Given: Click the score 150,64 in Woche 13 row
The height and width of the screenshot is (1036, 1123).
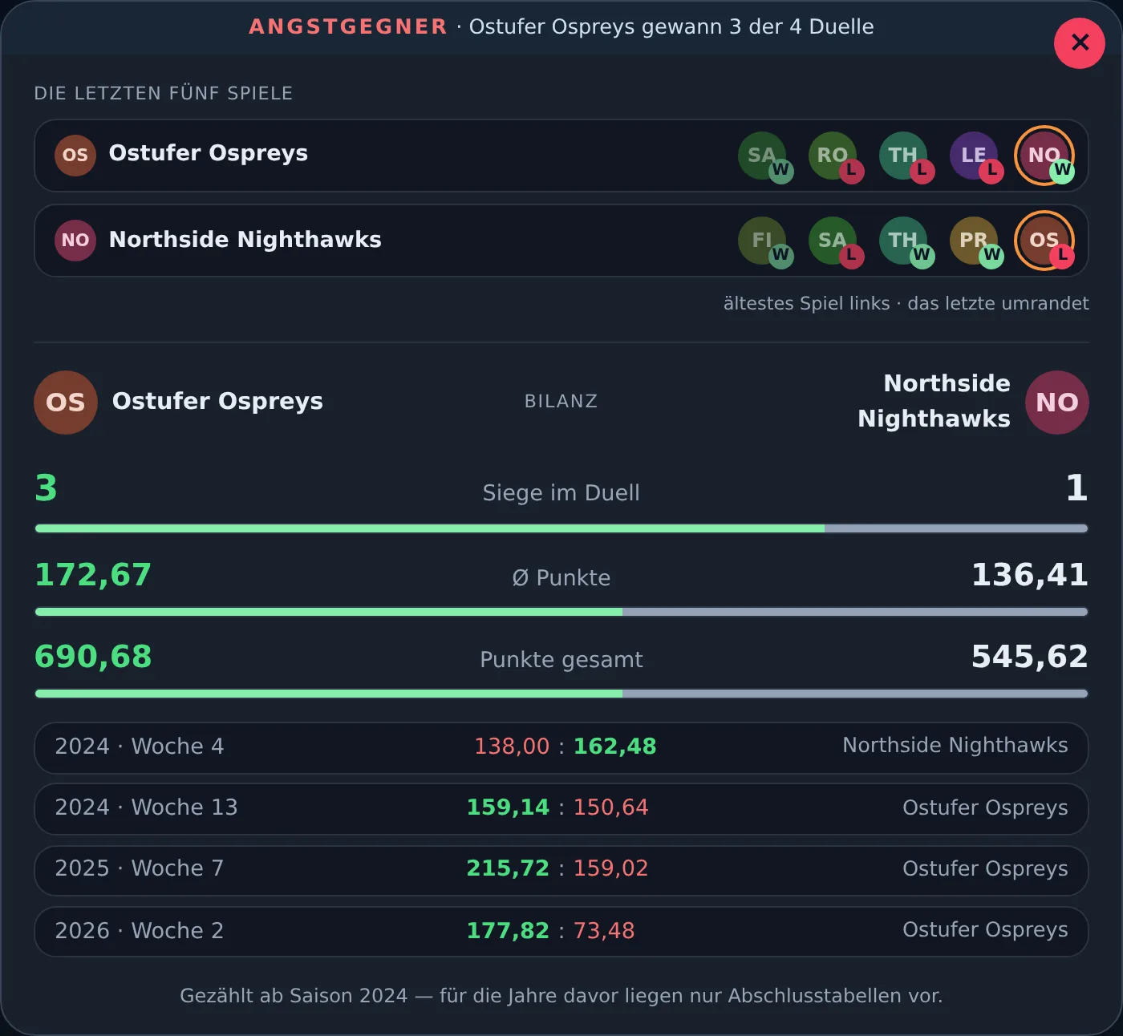Looking at the screenshot, I should point(611,807).
